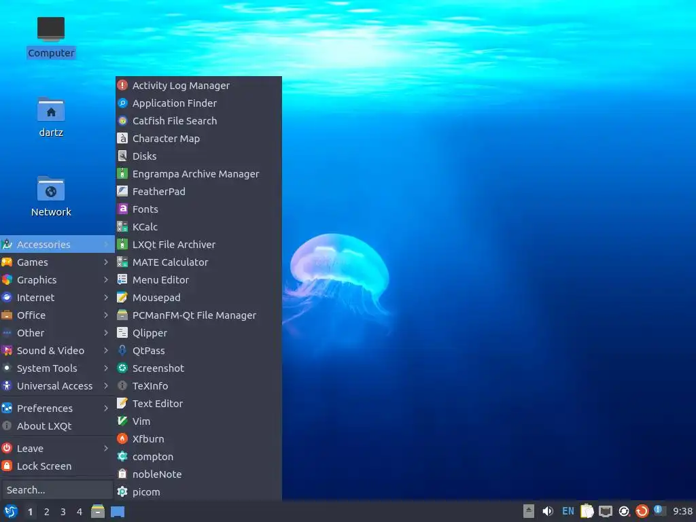Click the sync refresh tray icon
696x522 pixels.
[624, 511]
